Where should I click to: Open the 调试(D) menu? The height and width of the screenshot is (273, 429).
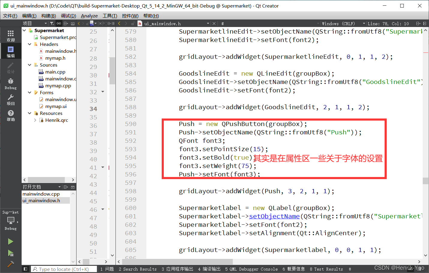coord(68,16)
